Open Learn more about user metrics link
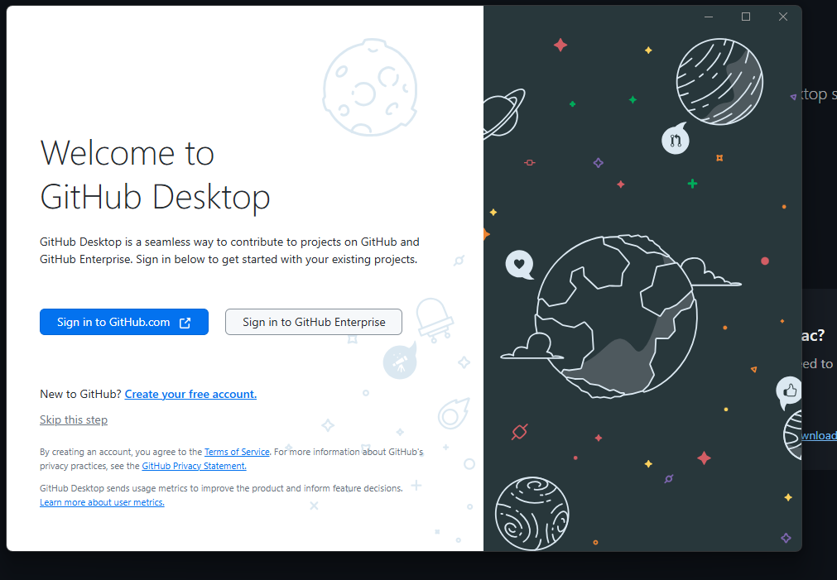This screenshot has height=580, width=837. [x=102, y=502]
